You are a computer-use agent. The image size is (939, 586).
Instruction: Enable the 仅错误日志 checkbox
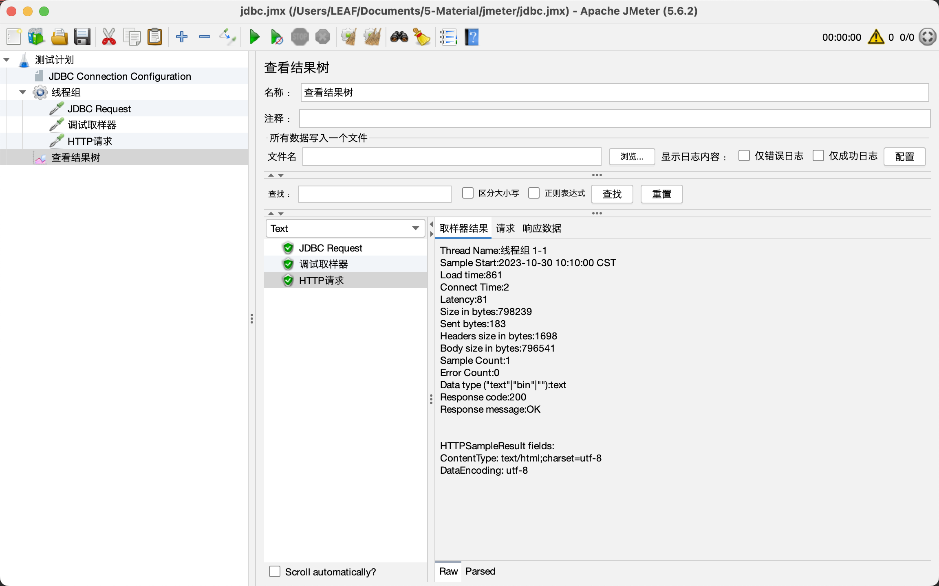coord(744,156)
